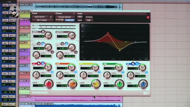Click the RIDE.01_03 track name

[24, 73]
